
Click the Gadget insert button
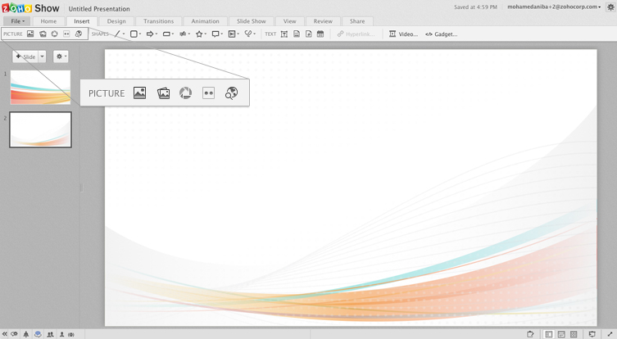point(441,34)
